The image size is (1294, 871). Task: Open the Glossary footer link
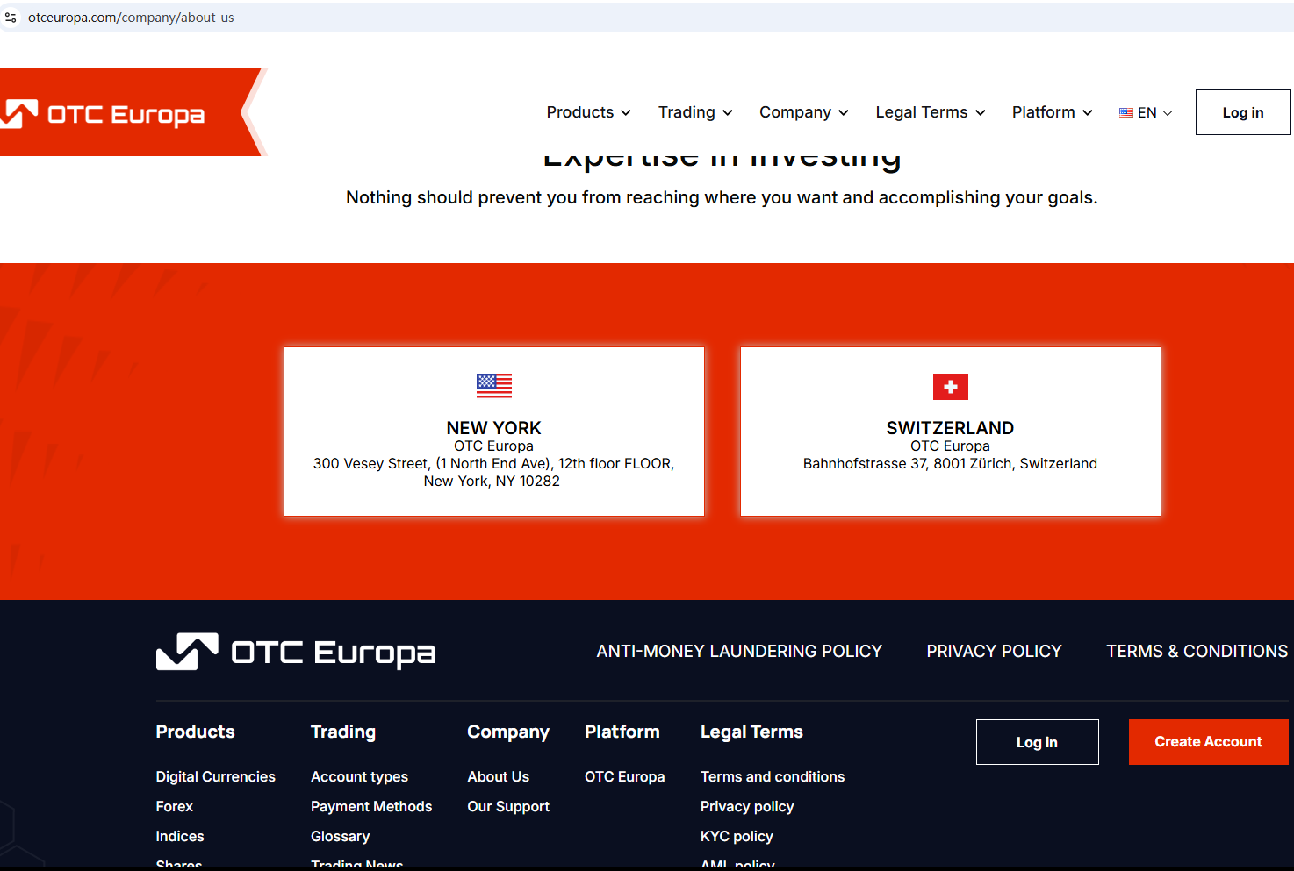(340, 837)
